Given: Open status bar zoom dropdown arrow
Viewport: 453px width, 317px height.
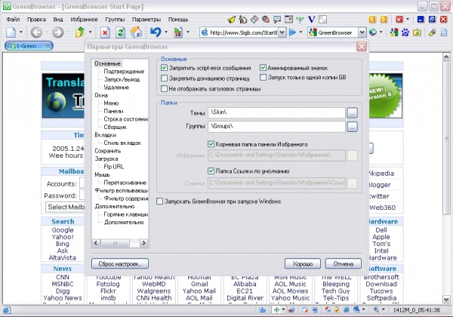Looking at the screenshot, I should pos(384,309).
